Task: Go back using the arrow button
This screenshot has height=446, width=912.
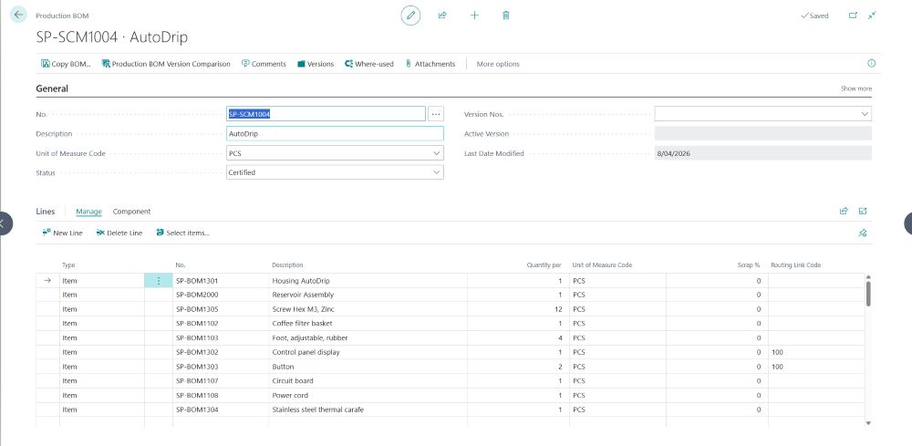Action: [18, 16]
